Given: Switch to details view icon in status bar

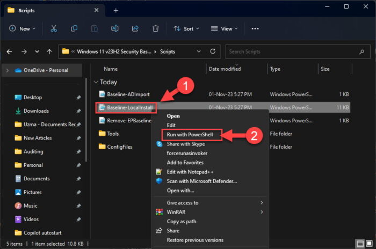Looking at the screenshot, I should coord(360,244).
